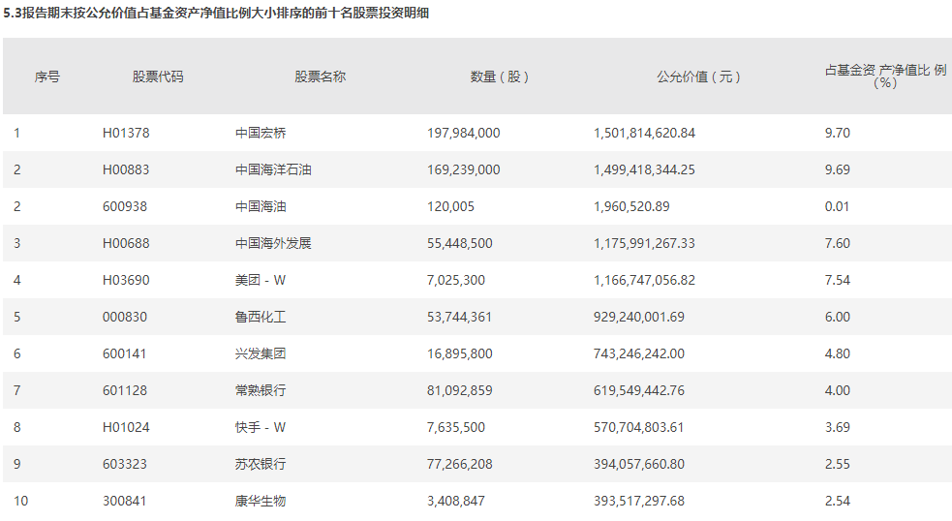Select stock code H00688

[126, 243]
